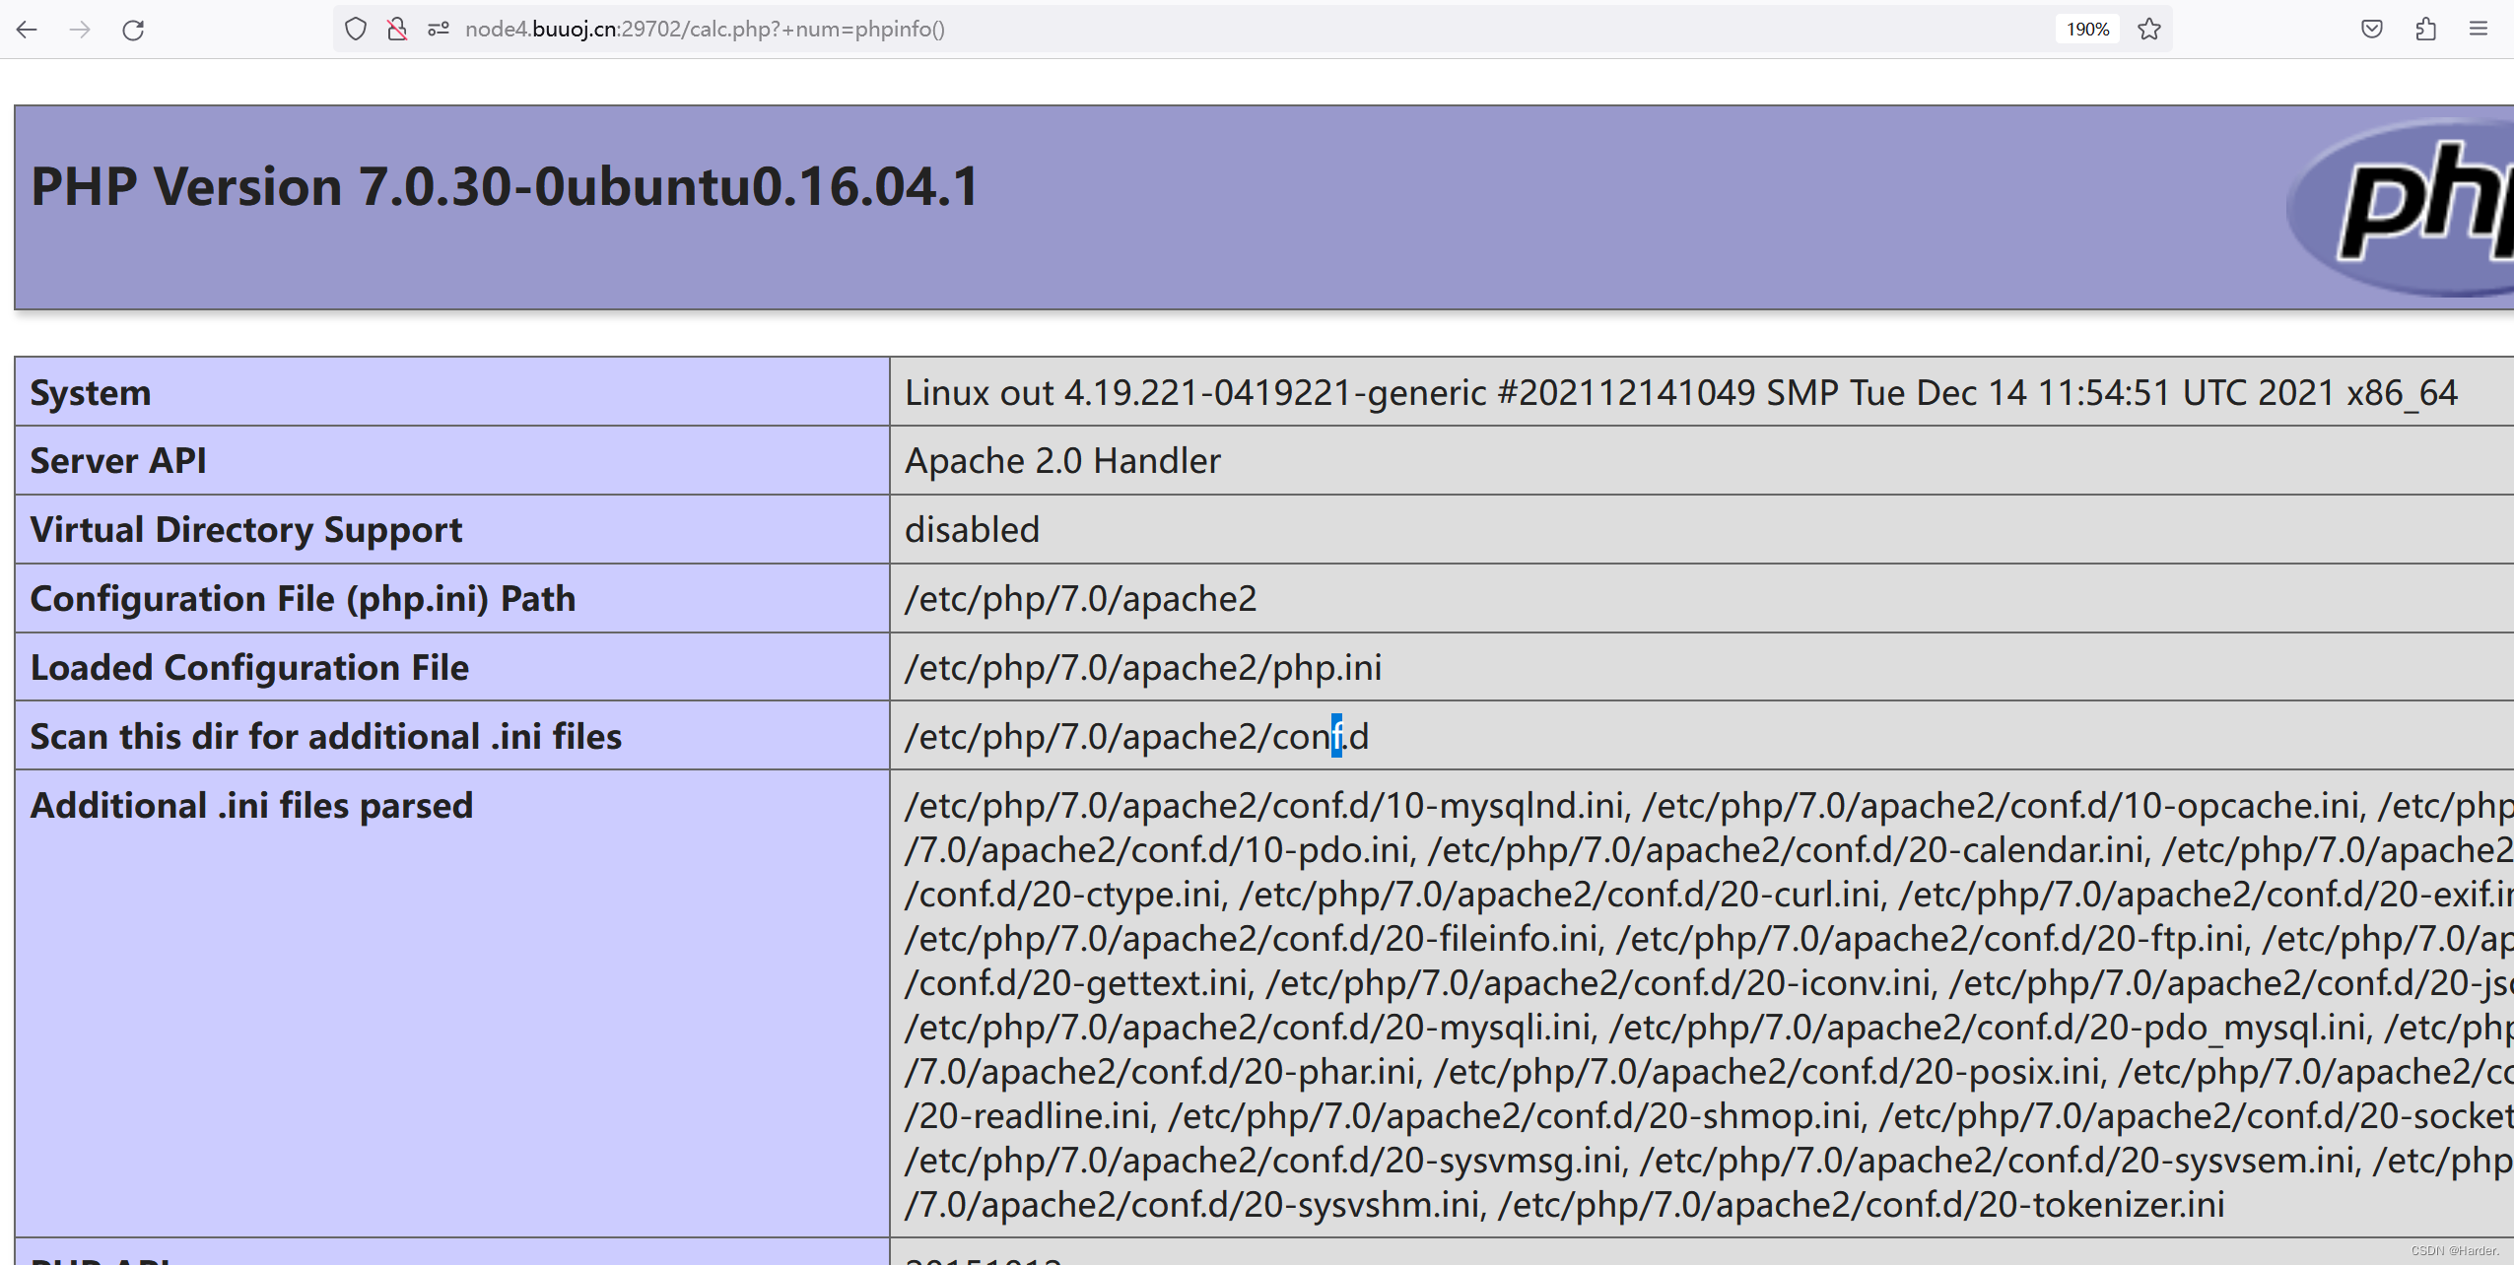Open tracking protection shield info
Image resolution: width=2514 pixels, height=1265 pixels.
[356, 30]
